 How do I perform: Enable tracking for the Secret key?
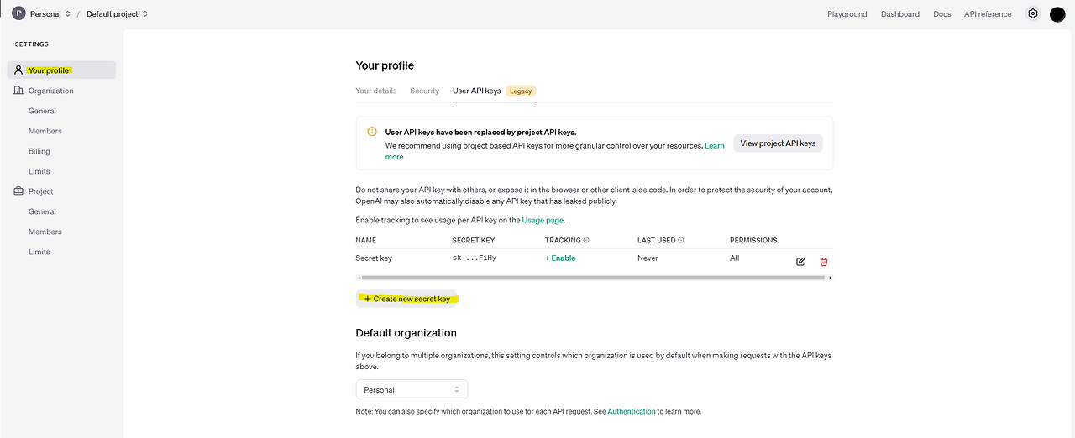point(560,258)
